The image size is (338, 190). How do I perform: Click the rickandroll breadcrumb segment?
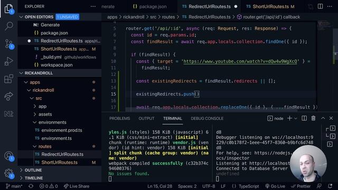pos(134,17)
